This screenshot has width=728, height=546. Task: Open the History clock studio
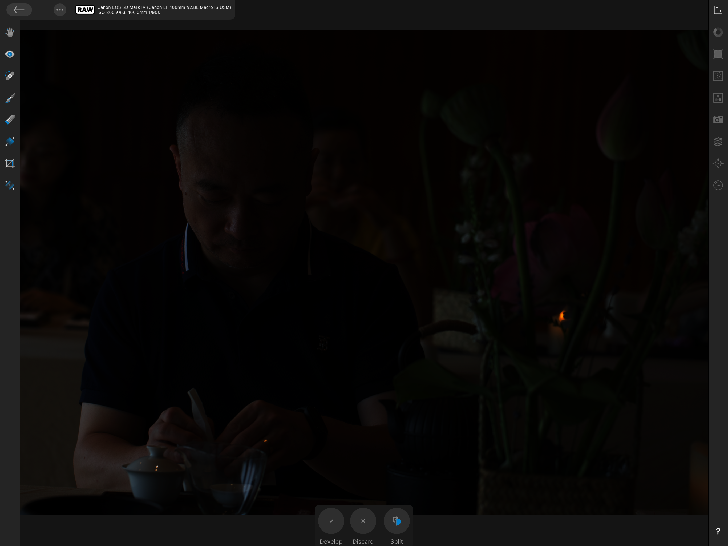coord(718,185)
